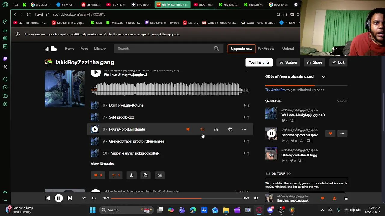Click the On Tour info icon
385x216 pixels.
[289, 173]
